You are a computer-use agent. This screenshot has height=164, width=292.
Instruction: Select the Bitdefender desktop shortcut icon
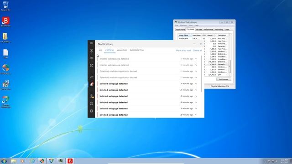tap(5, 21)
